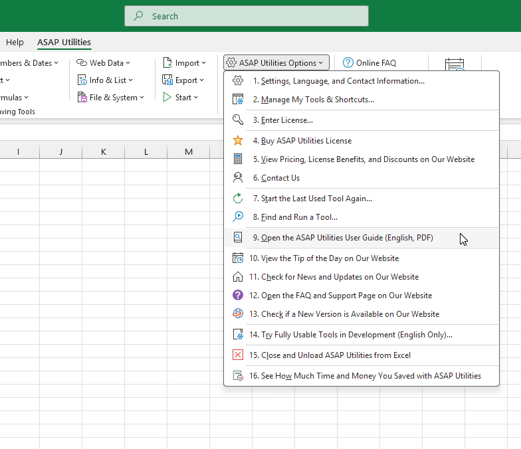
Task: Open the Help ribbon tab
Action: click(15, 43)
